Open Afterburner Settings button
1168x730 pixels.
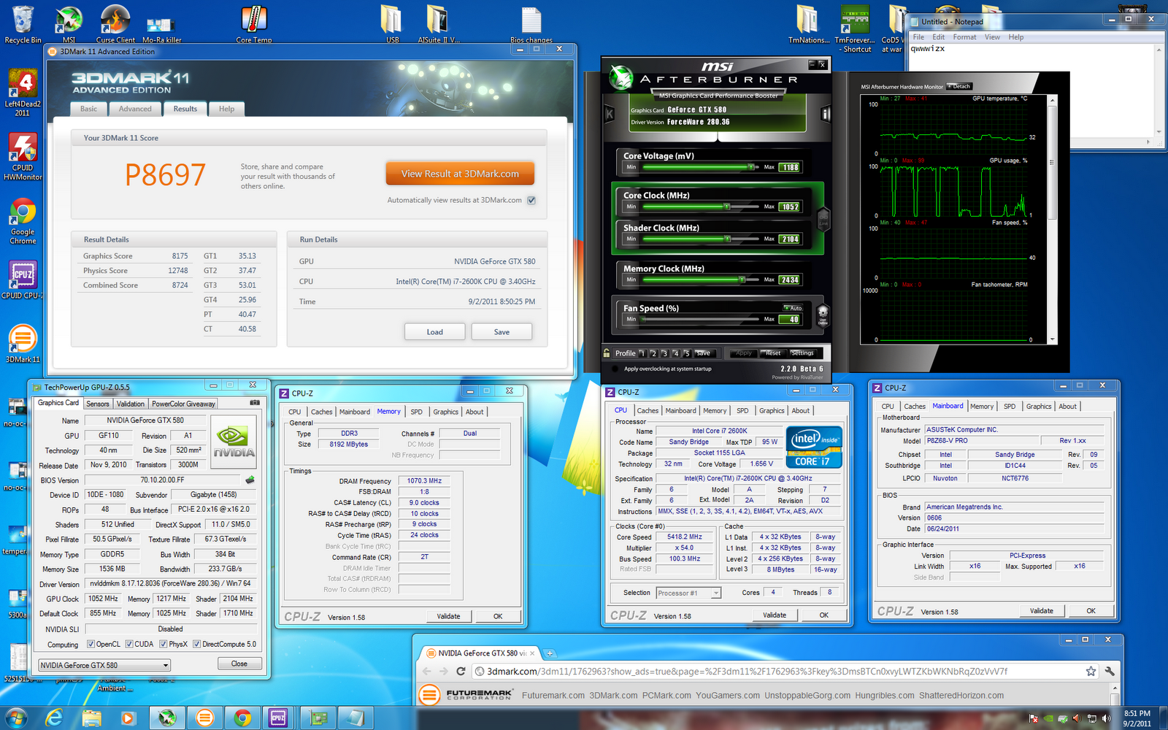click(x=802, y=353)
